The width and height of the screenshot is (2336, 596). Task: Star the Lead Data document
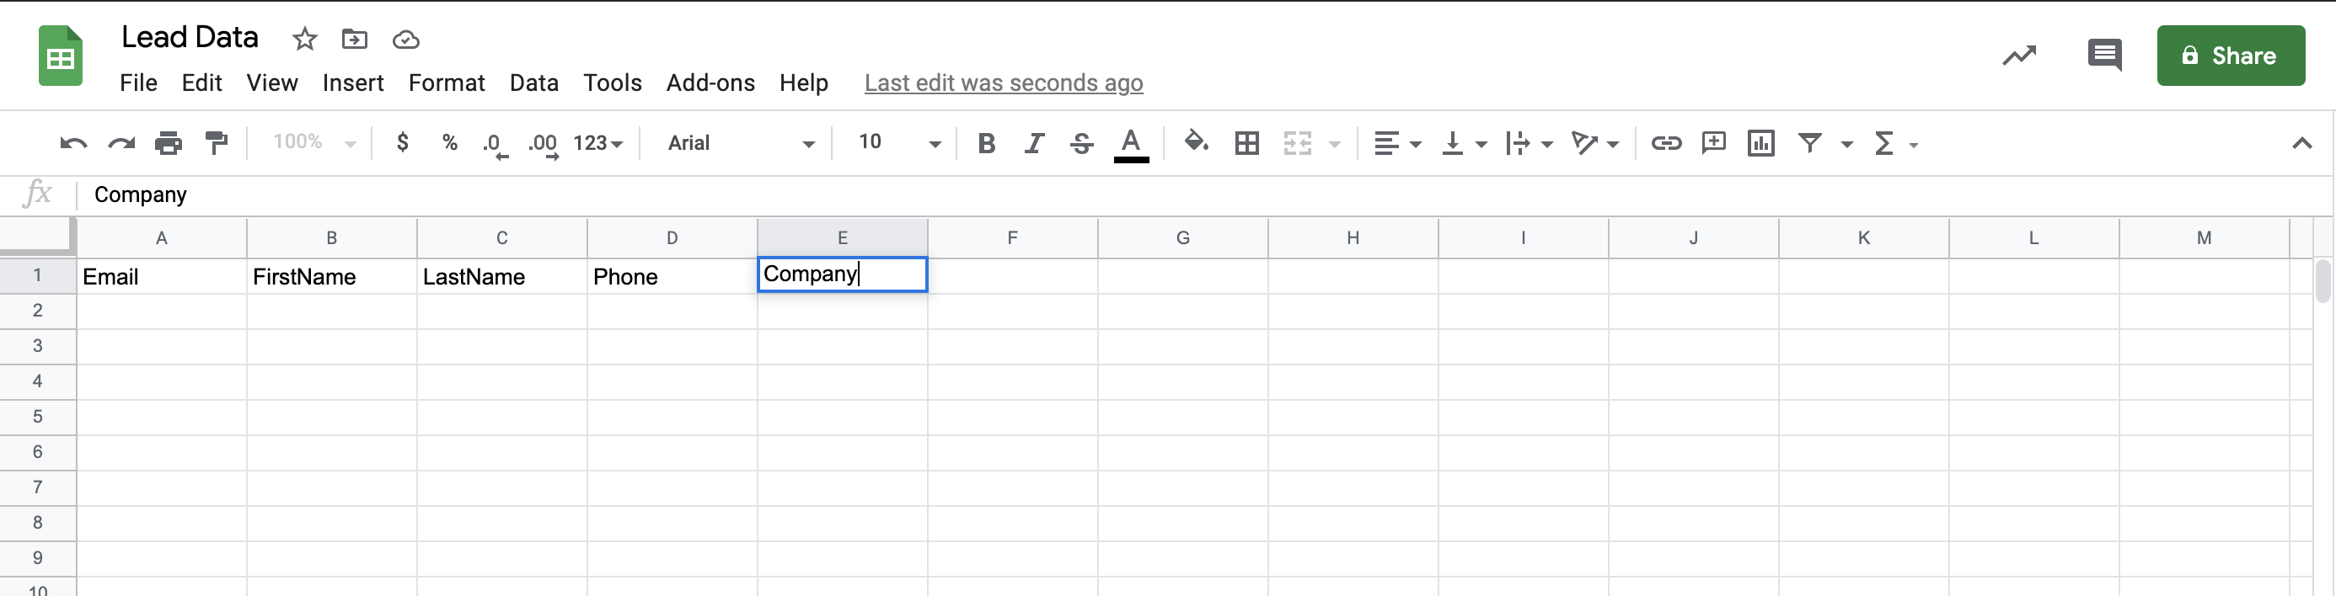pyautogui.click(x=305, y=39)
